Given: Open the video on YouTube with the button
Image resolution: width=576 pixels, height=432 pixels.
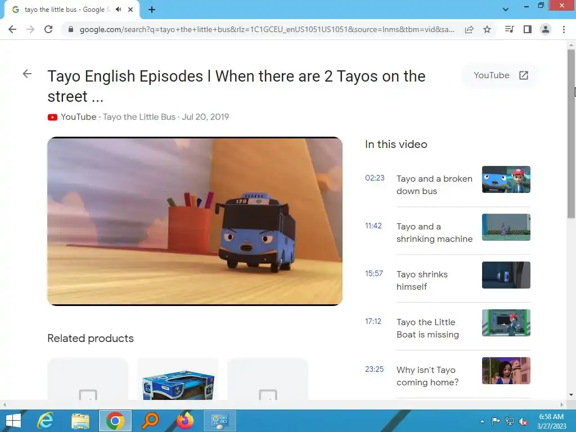Looking at the screenshot, I should (500, 75).
